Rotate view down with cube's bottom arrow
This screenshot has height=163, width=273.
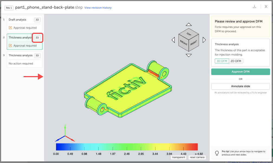point(188,56)
